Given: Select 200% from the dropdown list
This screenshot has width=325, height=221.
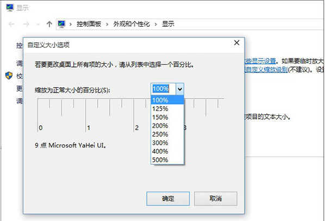Looking at the screenshot, I should (167, 126).
